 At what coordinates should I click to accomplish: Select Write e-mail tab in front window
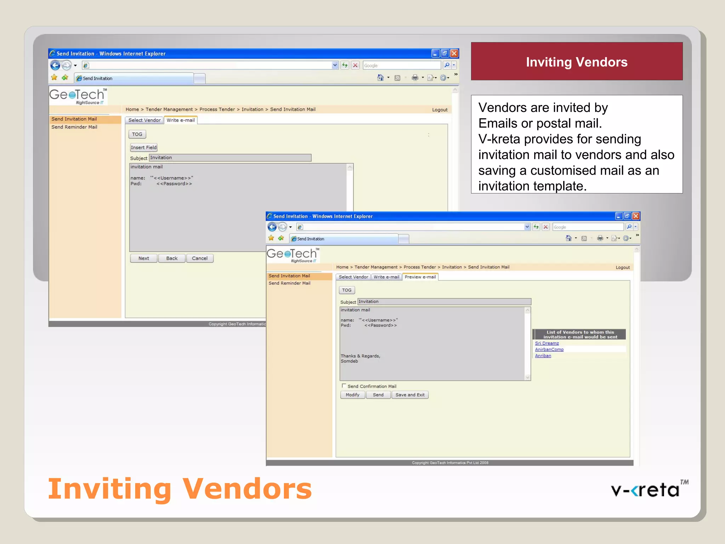click(x=386, y=277)
